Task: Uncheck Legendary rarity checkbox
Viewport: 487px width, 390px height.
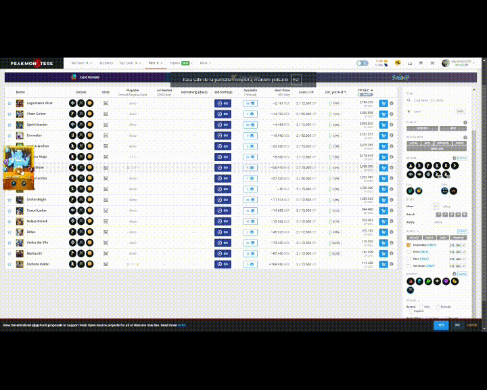Action: pos(409,245)
